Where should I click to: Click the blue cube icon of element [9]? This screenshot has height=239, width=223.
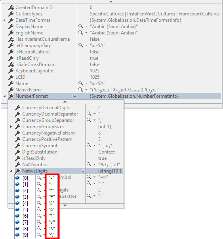tap(17, 235)
